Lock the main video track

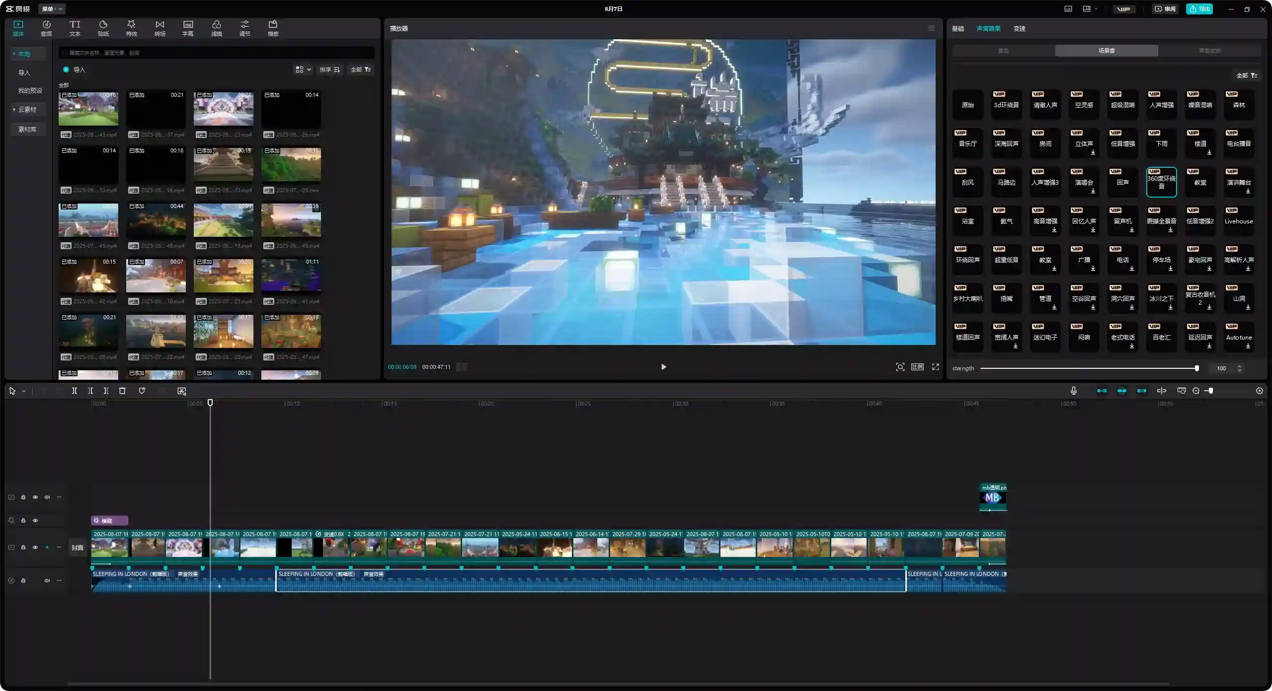click(23, 548)
